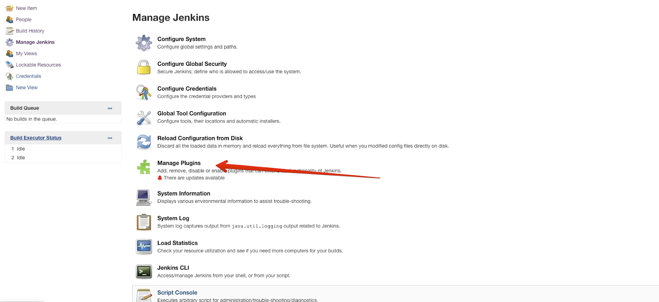The width and height of the screenshot is (659, 302).
Task: Click 'Configure the credential providers and types' text
Action: click(x=206, y=96)
